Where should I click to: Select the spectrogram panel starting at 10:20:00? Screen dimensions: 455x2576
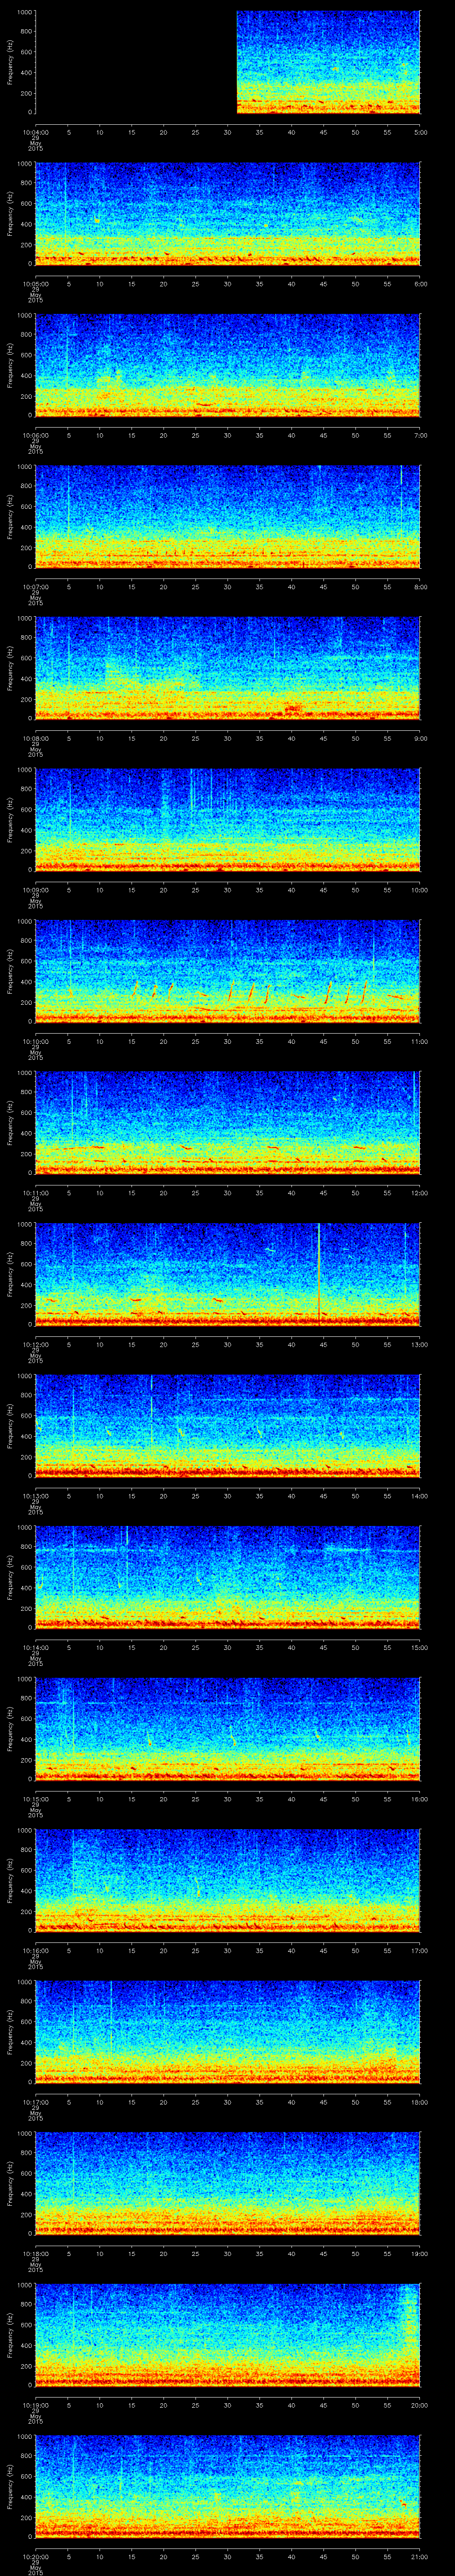(x=228, y=2486)
